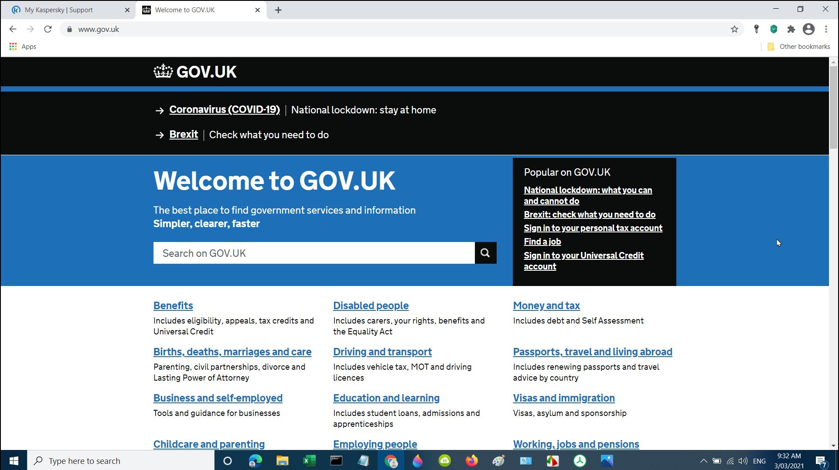Click the page vertical scrollbar thumb
This screenshot has height=470, width=839.
(833, 108)
